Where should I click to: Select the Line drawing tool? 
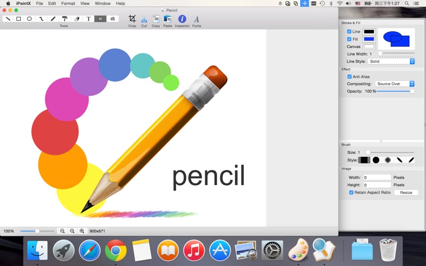[8, 19]
